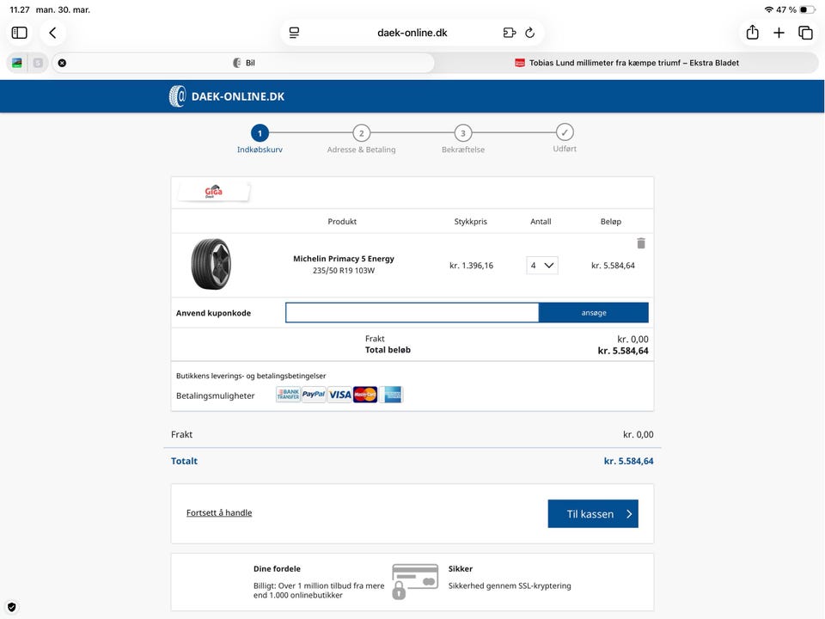Click the American Express payment icon
This screenshot has height=619, width=825.
[x=392, y=395]
